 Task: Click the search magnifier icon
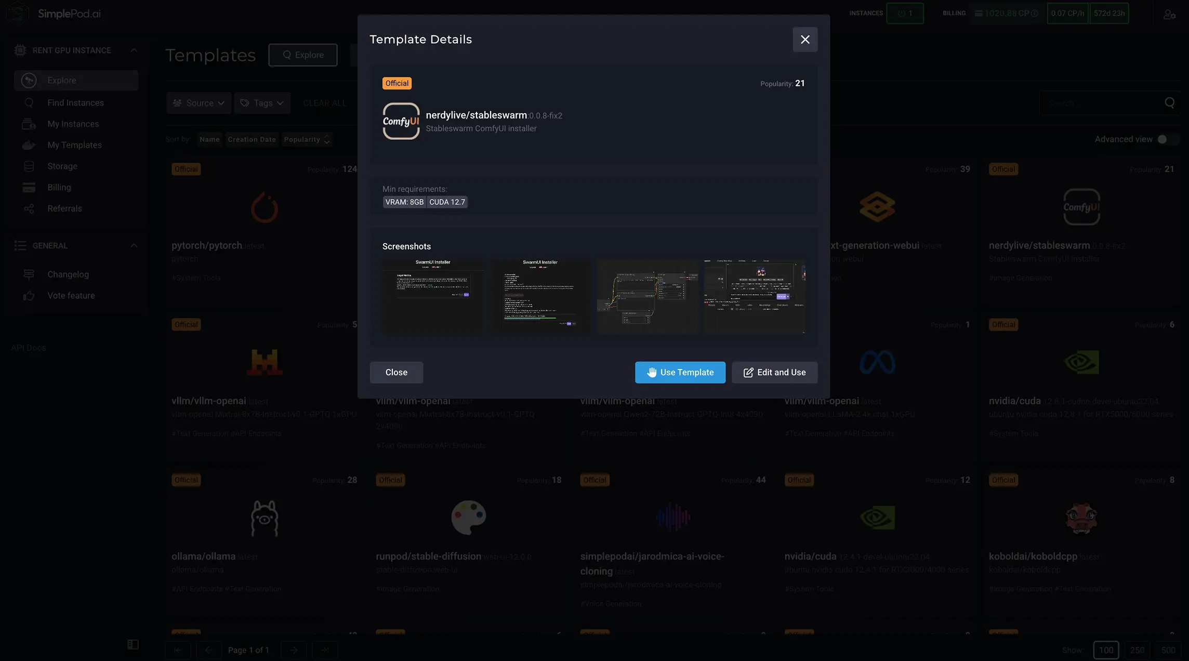[1169, 103]
